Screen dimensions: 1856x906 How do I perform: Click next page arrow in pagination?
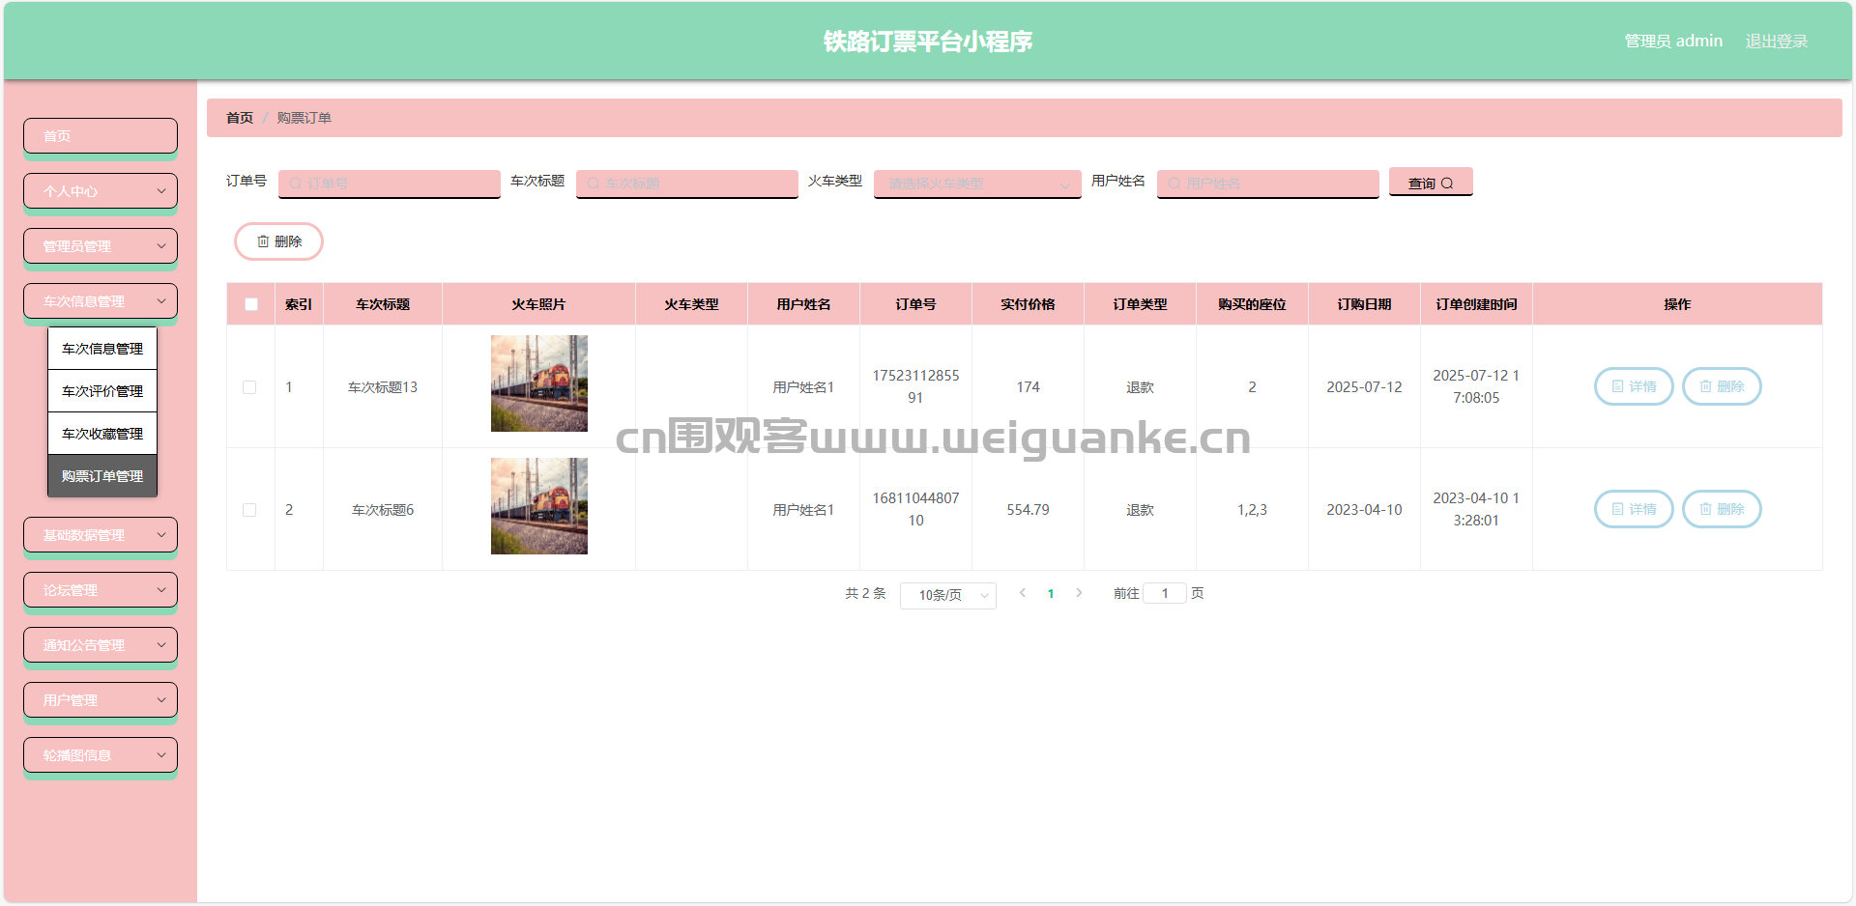pyautogui.click(x=1079, y=593)
